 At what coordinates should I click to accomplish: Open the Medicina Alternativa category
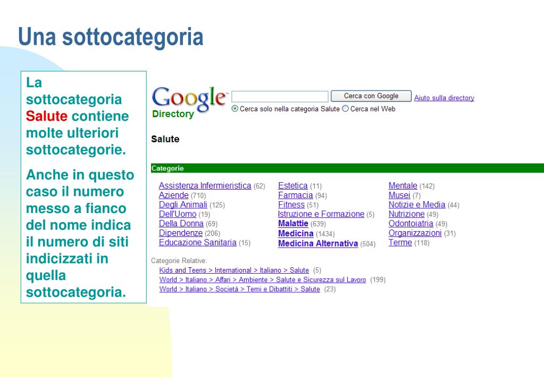[x=318, y=243]
